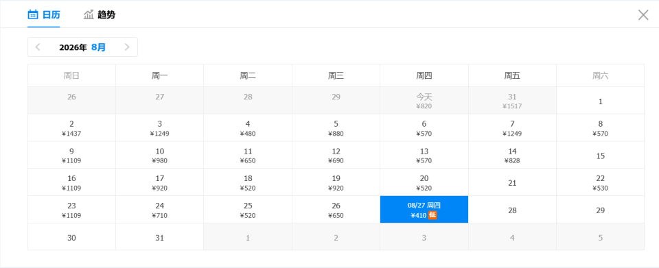Open the 趋势 trend tab
Screen dimensions: 659x268
pyautogui.click(x=100, y=15)
